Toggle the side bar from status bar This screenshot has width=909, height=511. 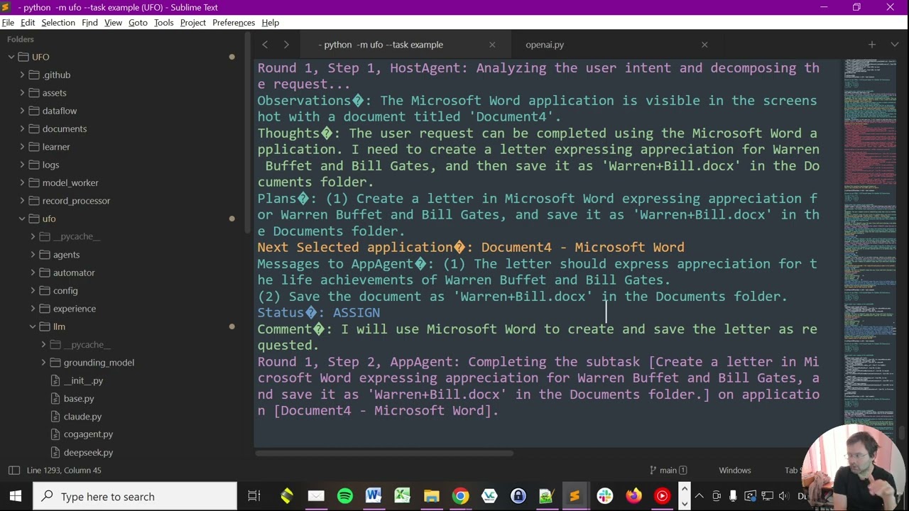(13, 471)
